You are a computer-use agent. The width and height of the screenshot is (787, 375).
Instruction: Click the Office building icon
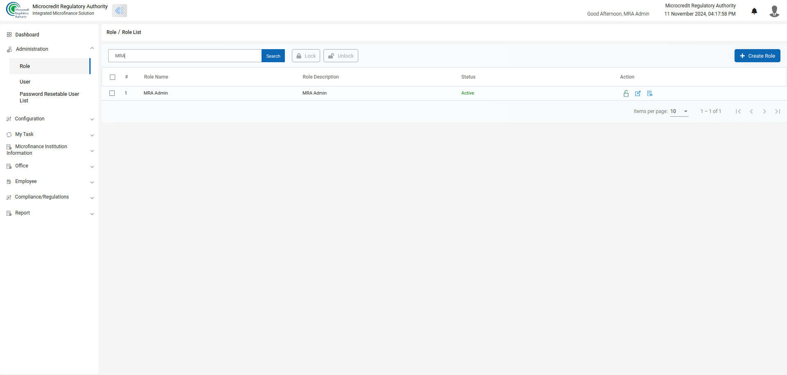[9, 166]
